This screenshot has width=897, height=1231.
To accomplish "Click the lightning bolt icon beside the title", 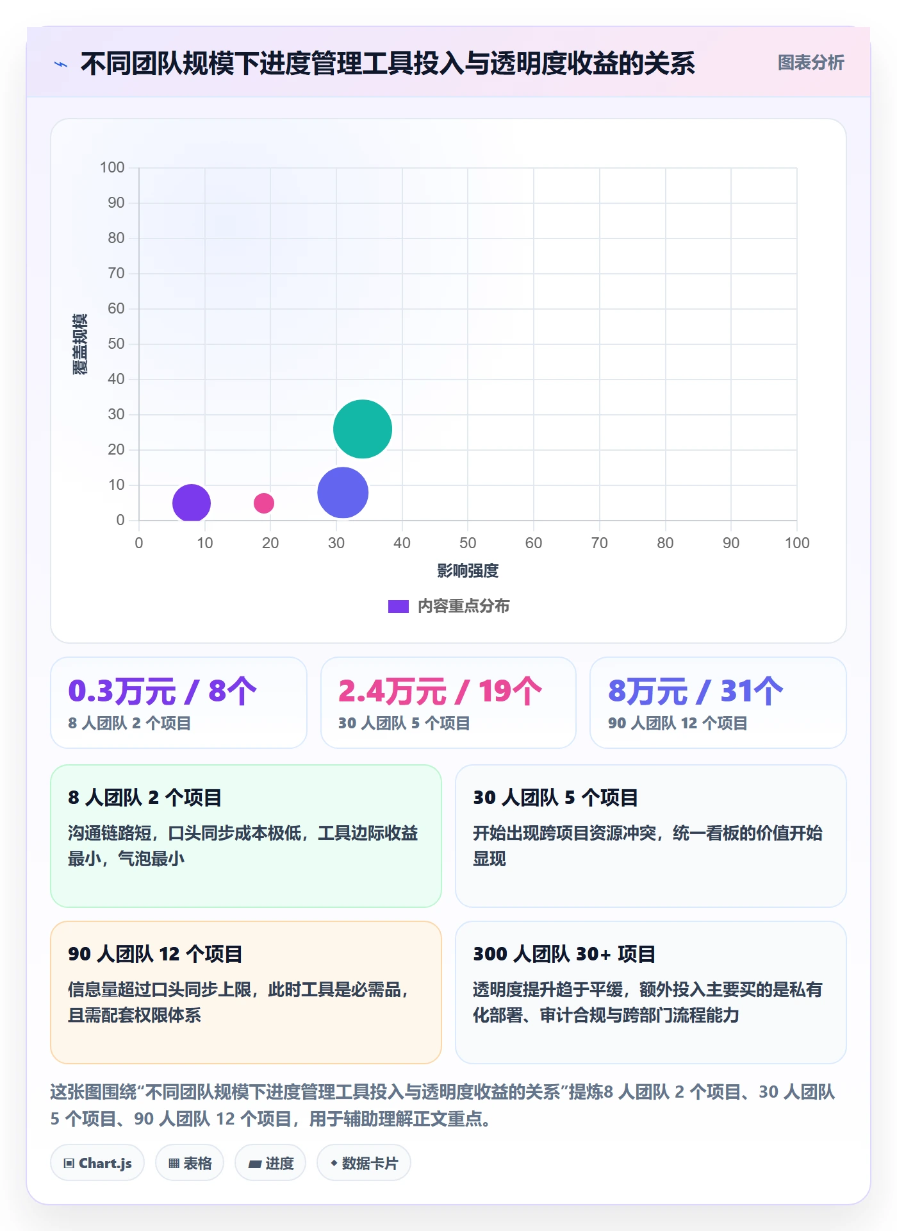I will pos(61,64).
